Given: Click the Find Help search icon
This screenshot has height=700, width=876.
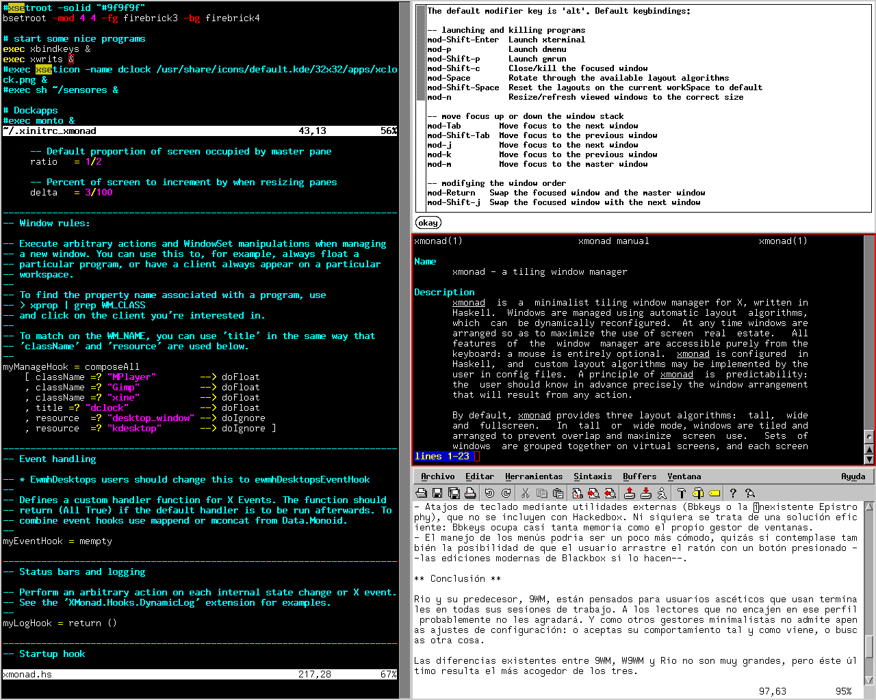Looking at the screenshot, I should pos(749,493).
